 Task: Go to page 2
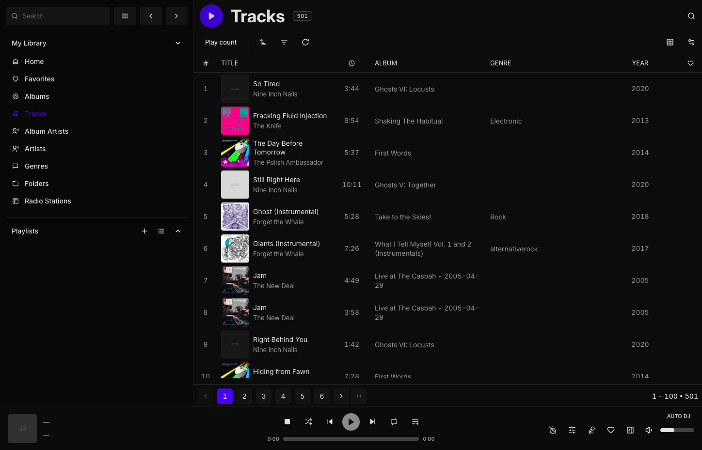(244, 396)
